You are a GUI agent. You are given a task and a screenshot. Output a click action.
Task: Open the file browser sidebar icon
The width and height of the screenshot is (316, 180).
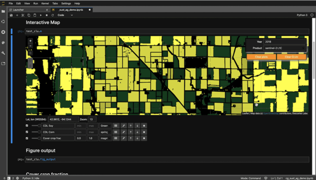click(3, 11)
